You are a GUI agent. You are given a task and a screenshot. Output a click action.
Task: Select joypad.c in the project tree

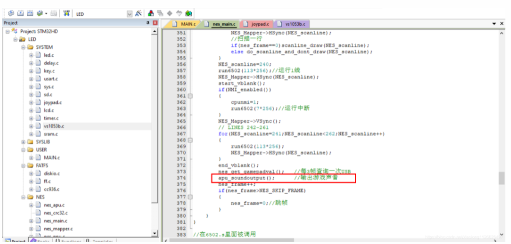point(53,103)
